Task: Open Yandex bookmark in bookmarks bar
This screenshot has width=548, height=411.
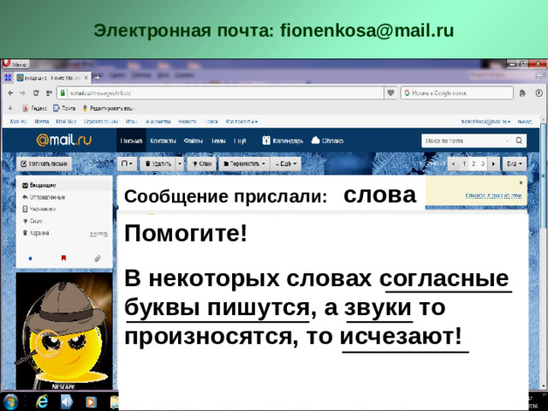Action: [35, 109]
